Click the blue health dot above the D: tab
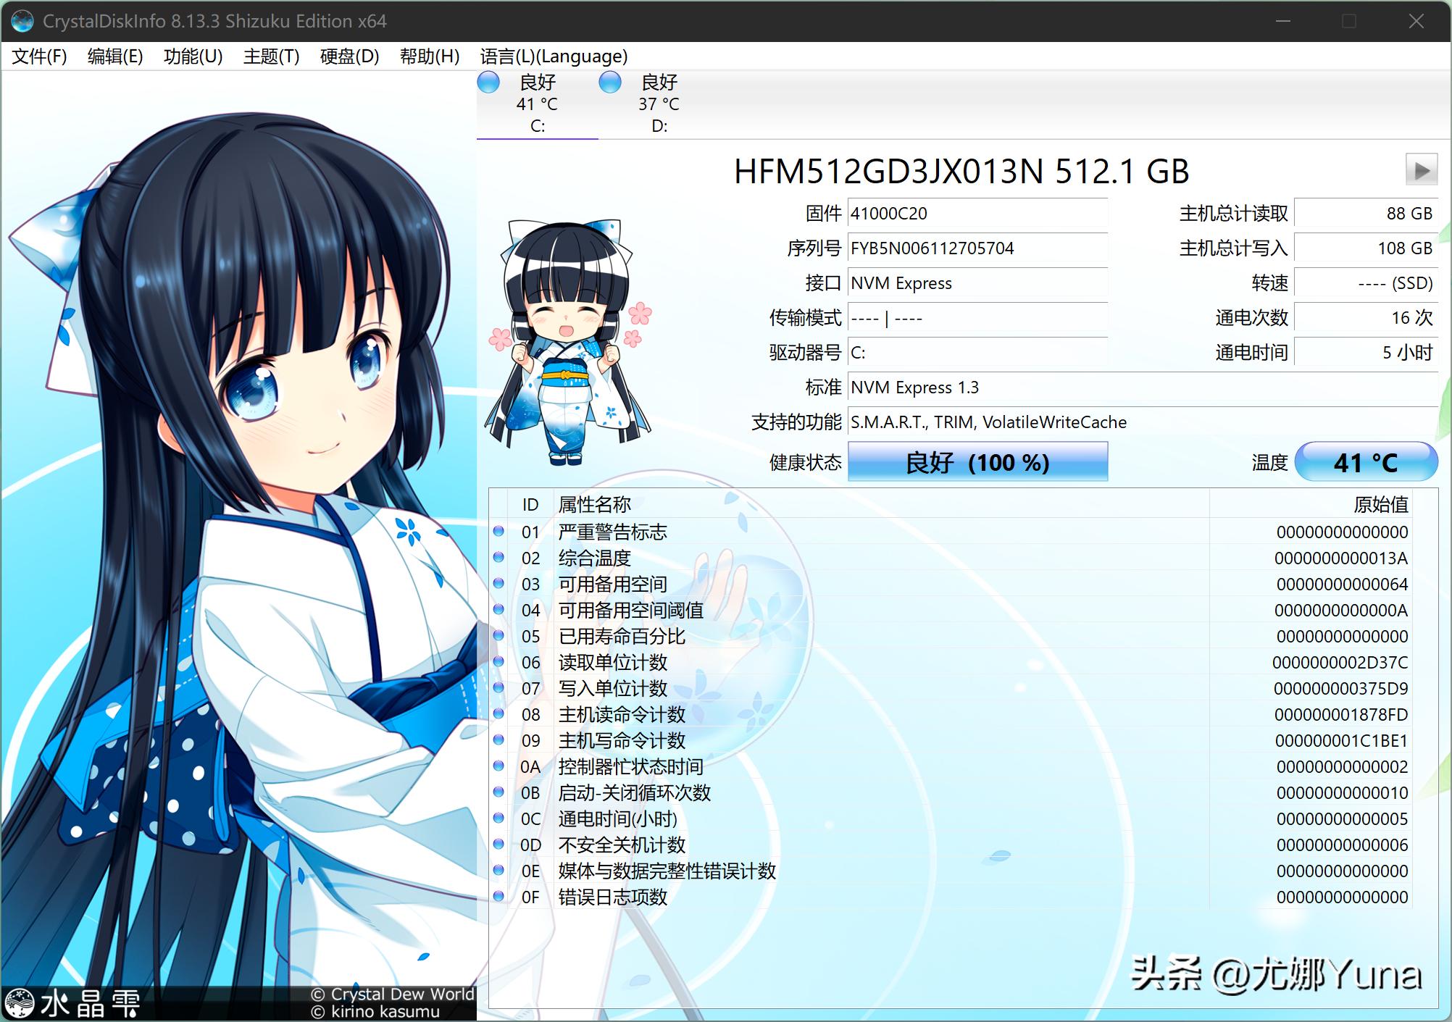 click(610, 83)
